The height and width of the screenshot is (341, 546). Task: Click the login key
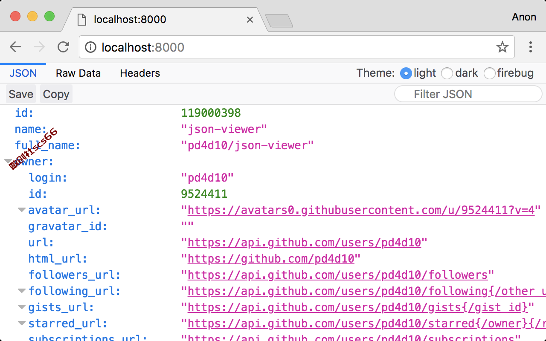click(x=48, y=178)
